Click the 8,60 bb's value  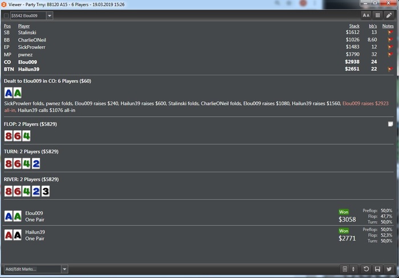tap(372, 40)
